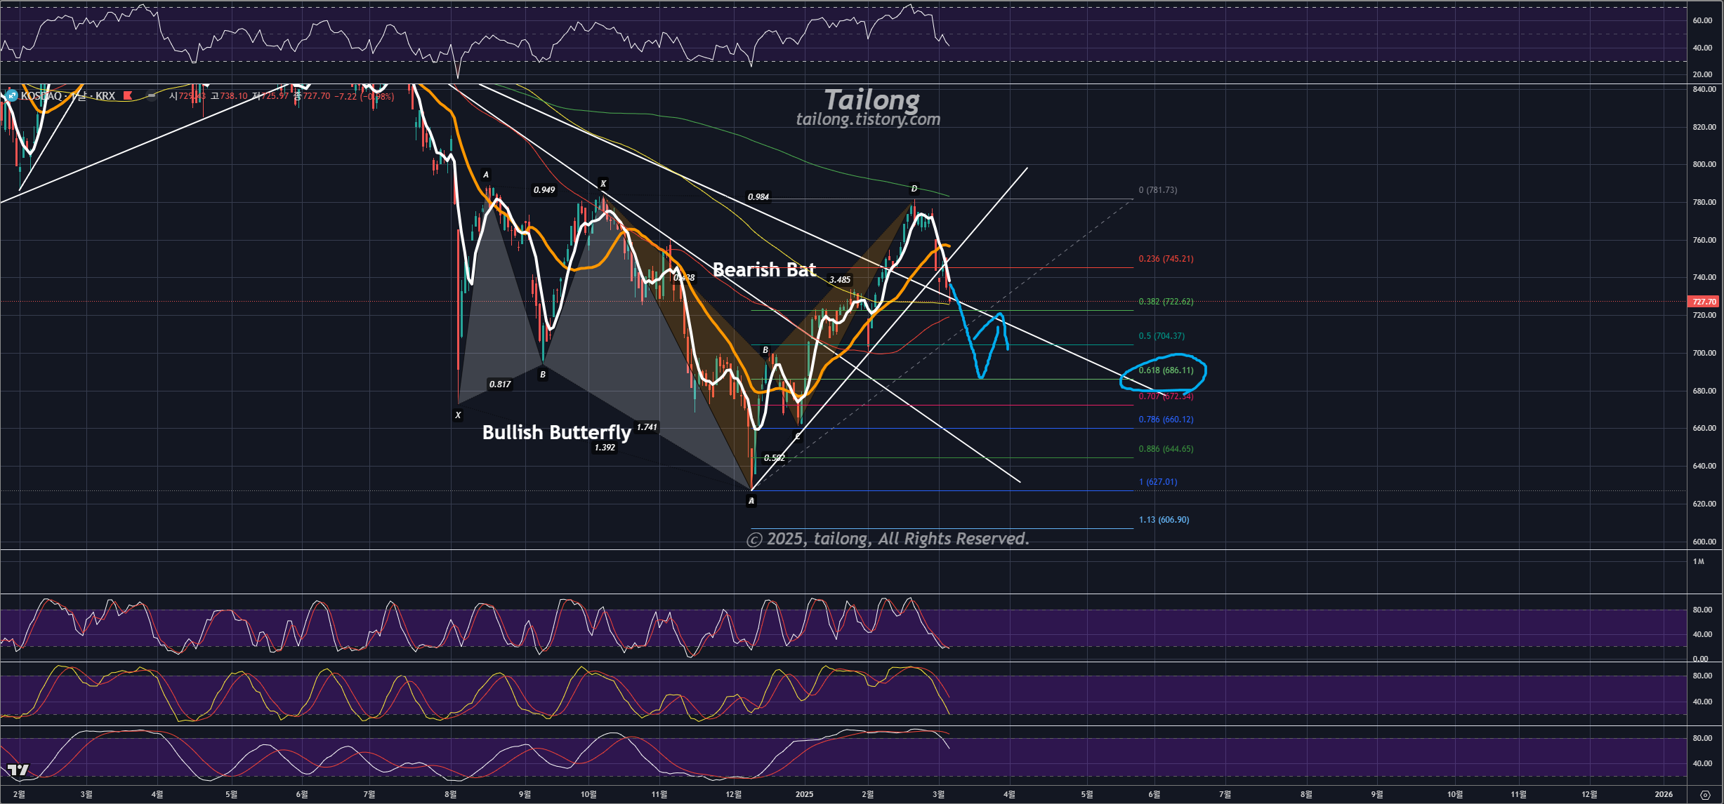Click the KOSDAQ symbol arrows icon
The width and height of the screenshot is (1724, 804).
pos(11,95)
